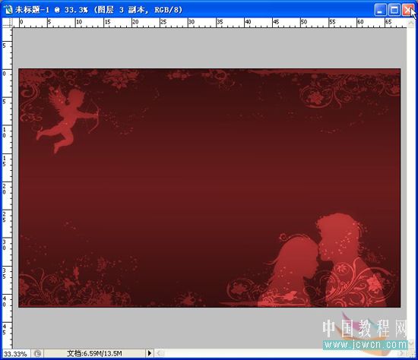
Task: Click the horizontal scrollbar left arrow
Action: click(x=159, y=353)
